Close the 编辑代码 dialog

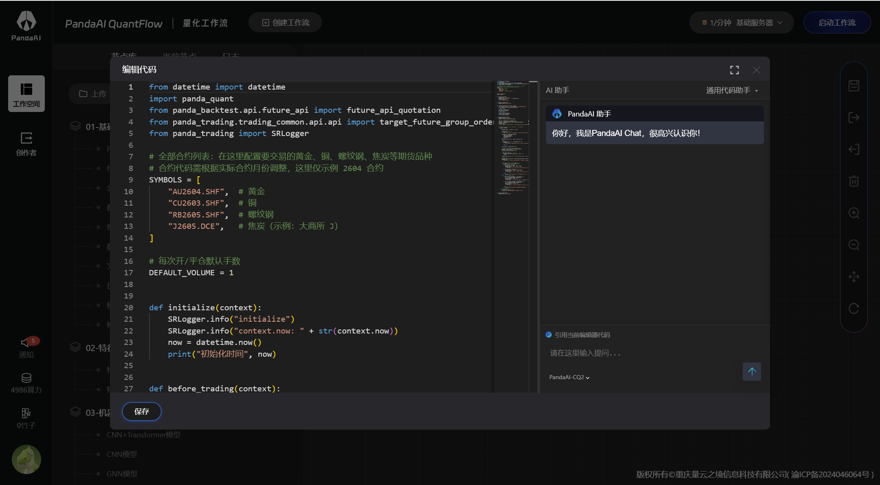757,70
